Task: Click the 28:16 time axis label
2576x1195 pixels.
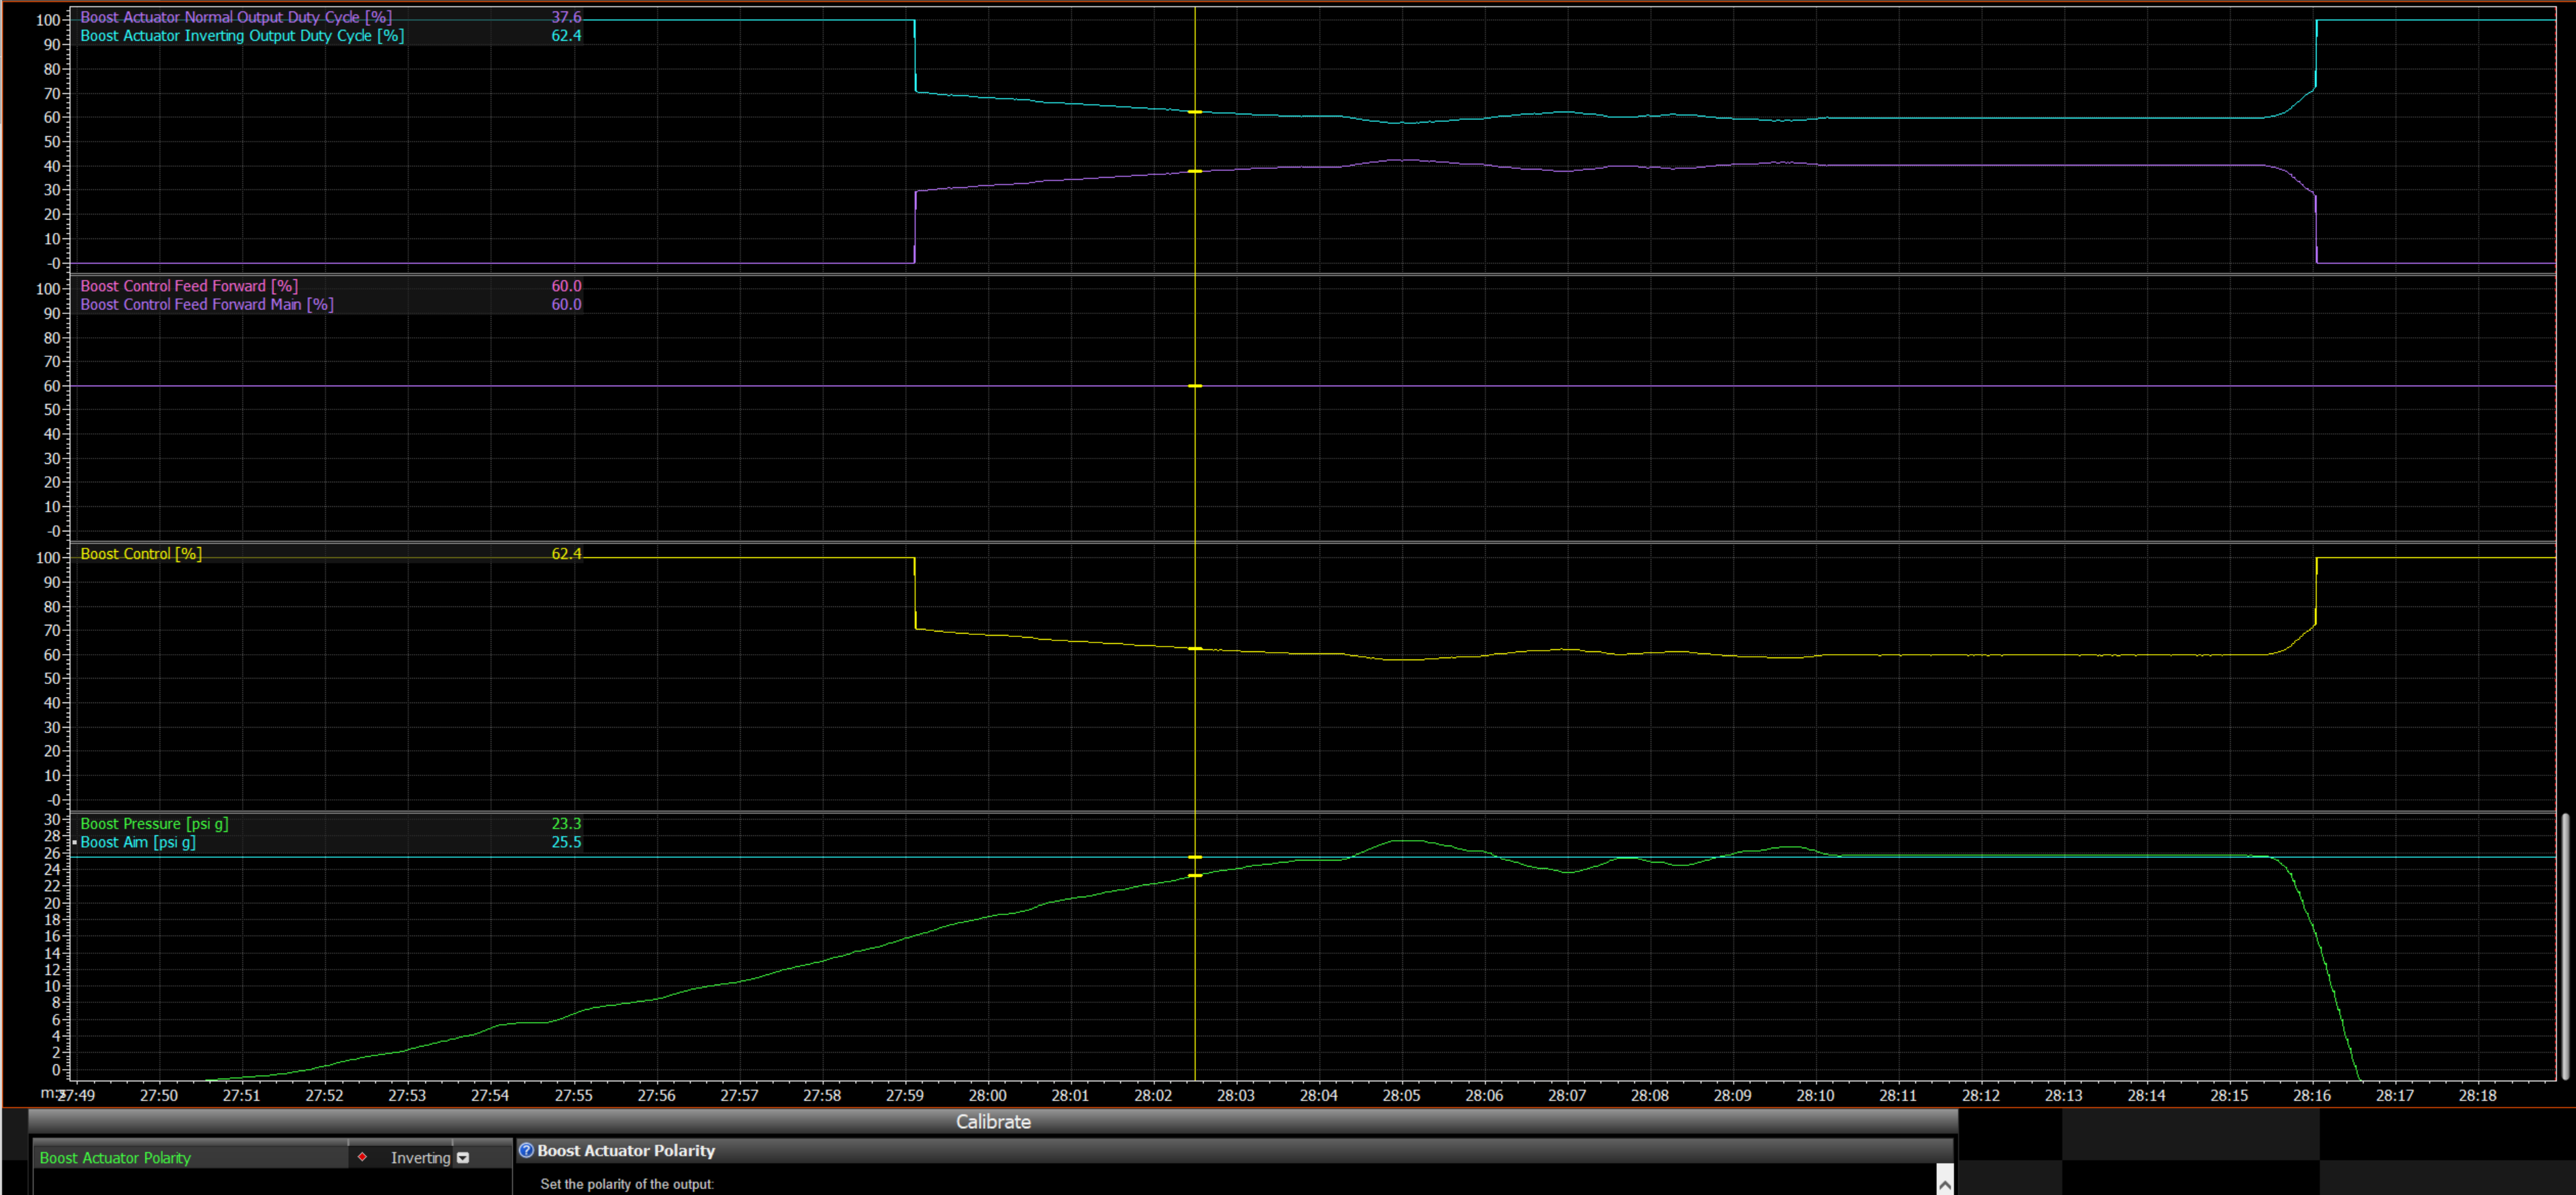Action: [2312, 1095]
